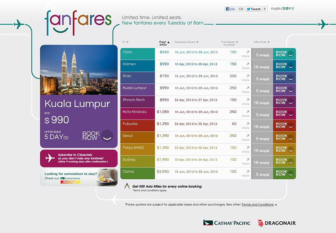
Task: Click Subscribe to CXpecials banner text
Action: tap(83, 158)
